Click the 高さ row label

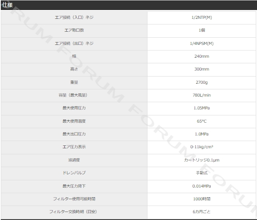pyautogui.click(x=74, y=69)
